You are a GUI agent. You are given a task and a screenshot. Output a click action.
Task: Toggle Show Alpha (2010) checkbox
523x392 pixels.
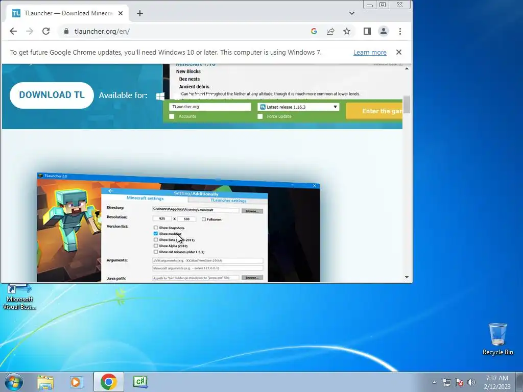tap(156, 246)
